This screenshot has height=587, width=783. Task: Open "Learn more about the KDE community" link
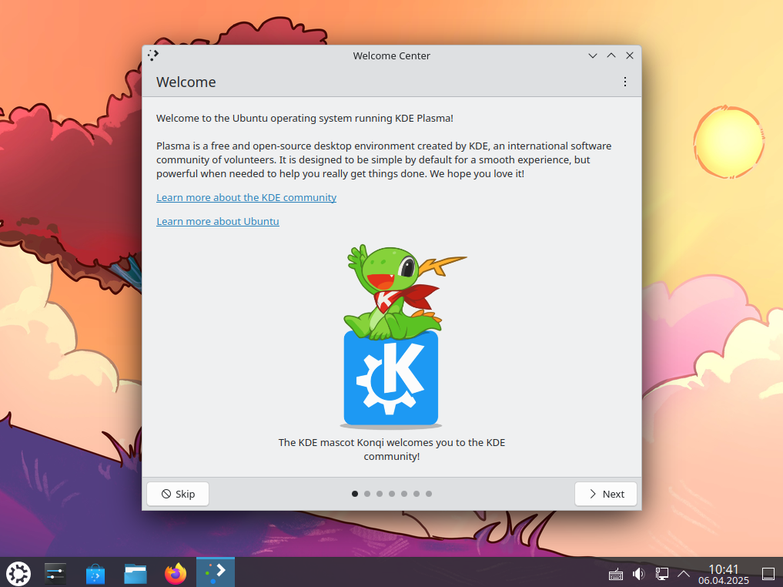click(x=246, y=197)
